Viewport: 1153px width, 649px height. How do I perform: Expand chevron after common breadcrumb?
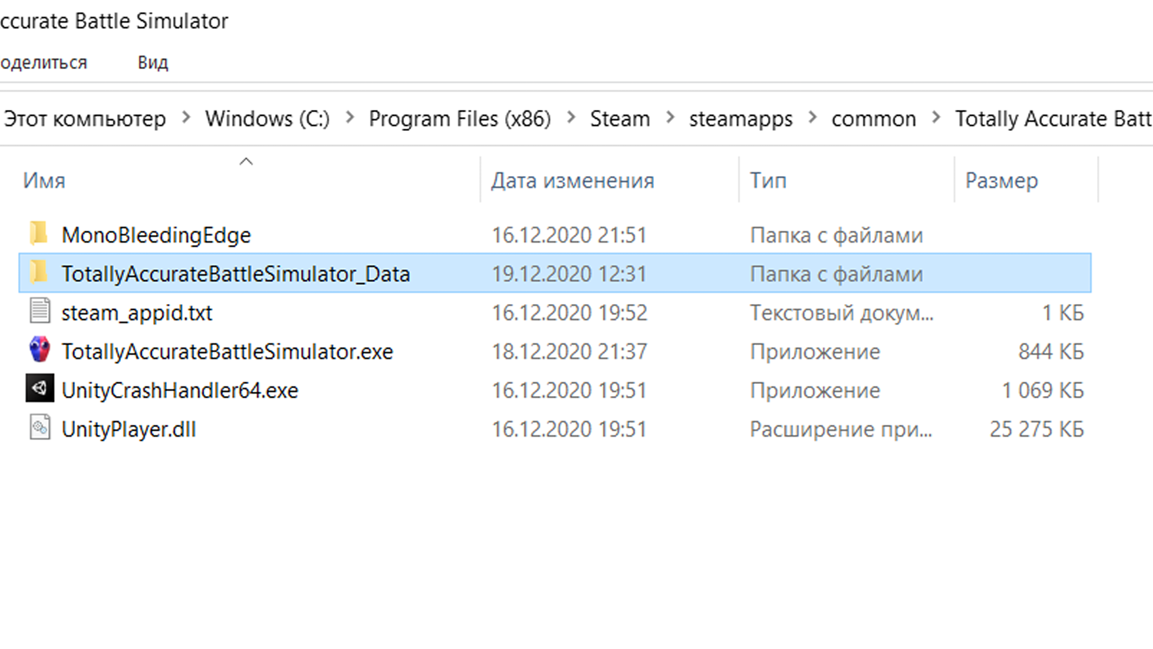pyautogui.click(x=936, y=118)
